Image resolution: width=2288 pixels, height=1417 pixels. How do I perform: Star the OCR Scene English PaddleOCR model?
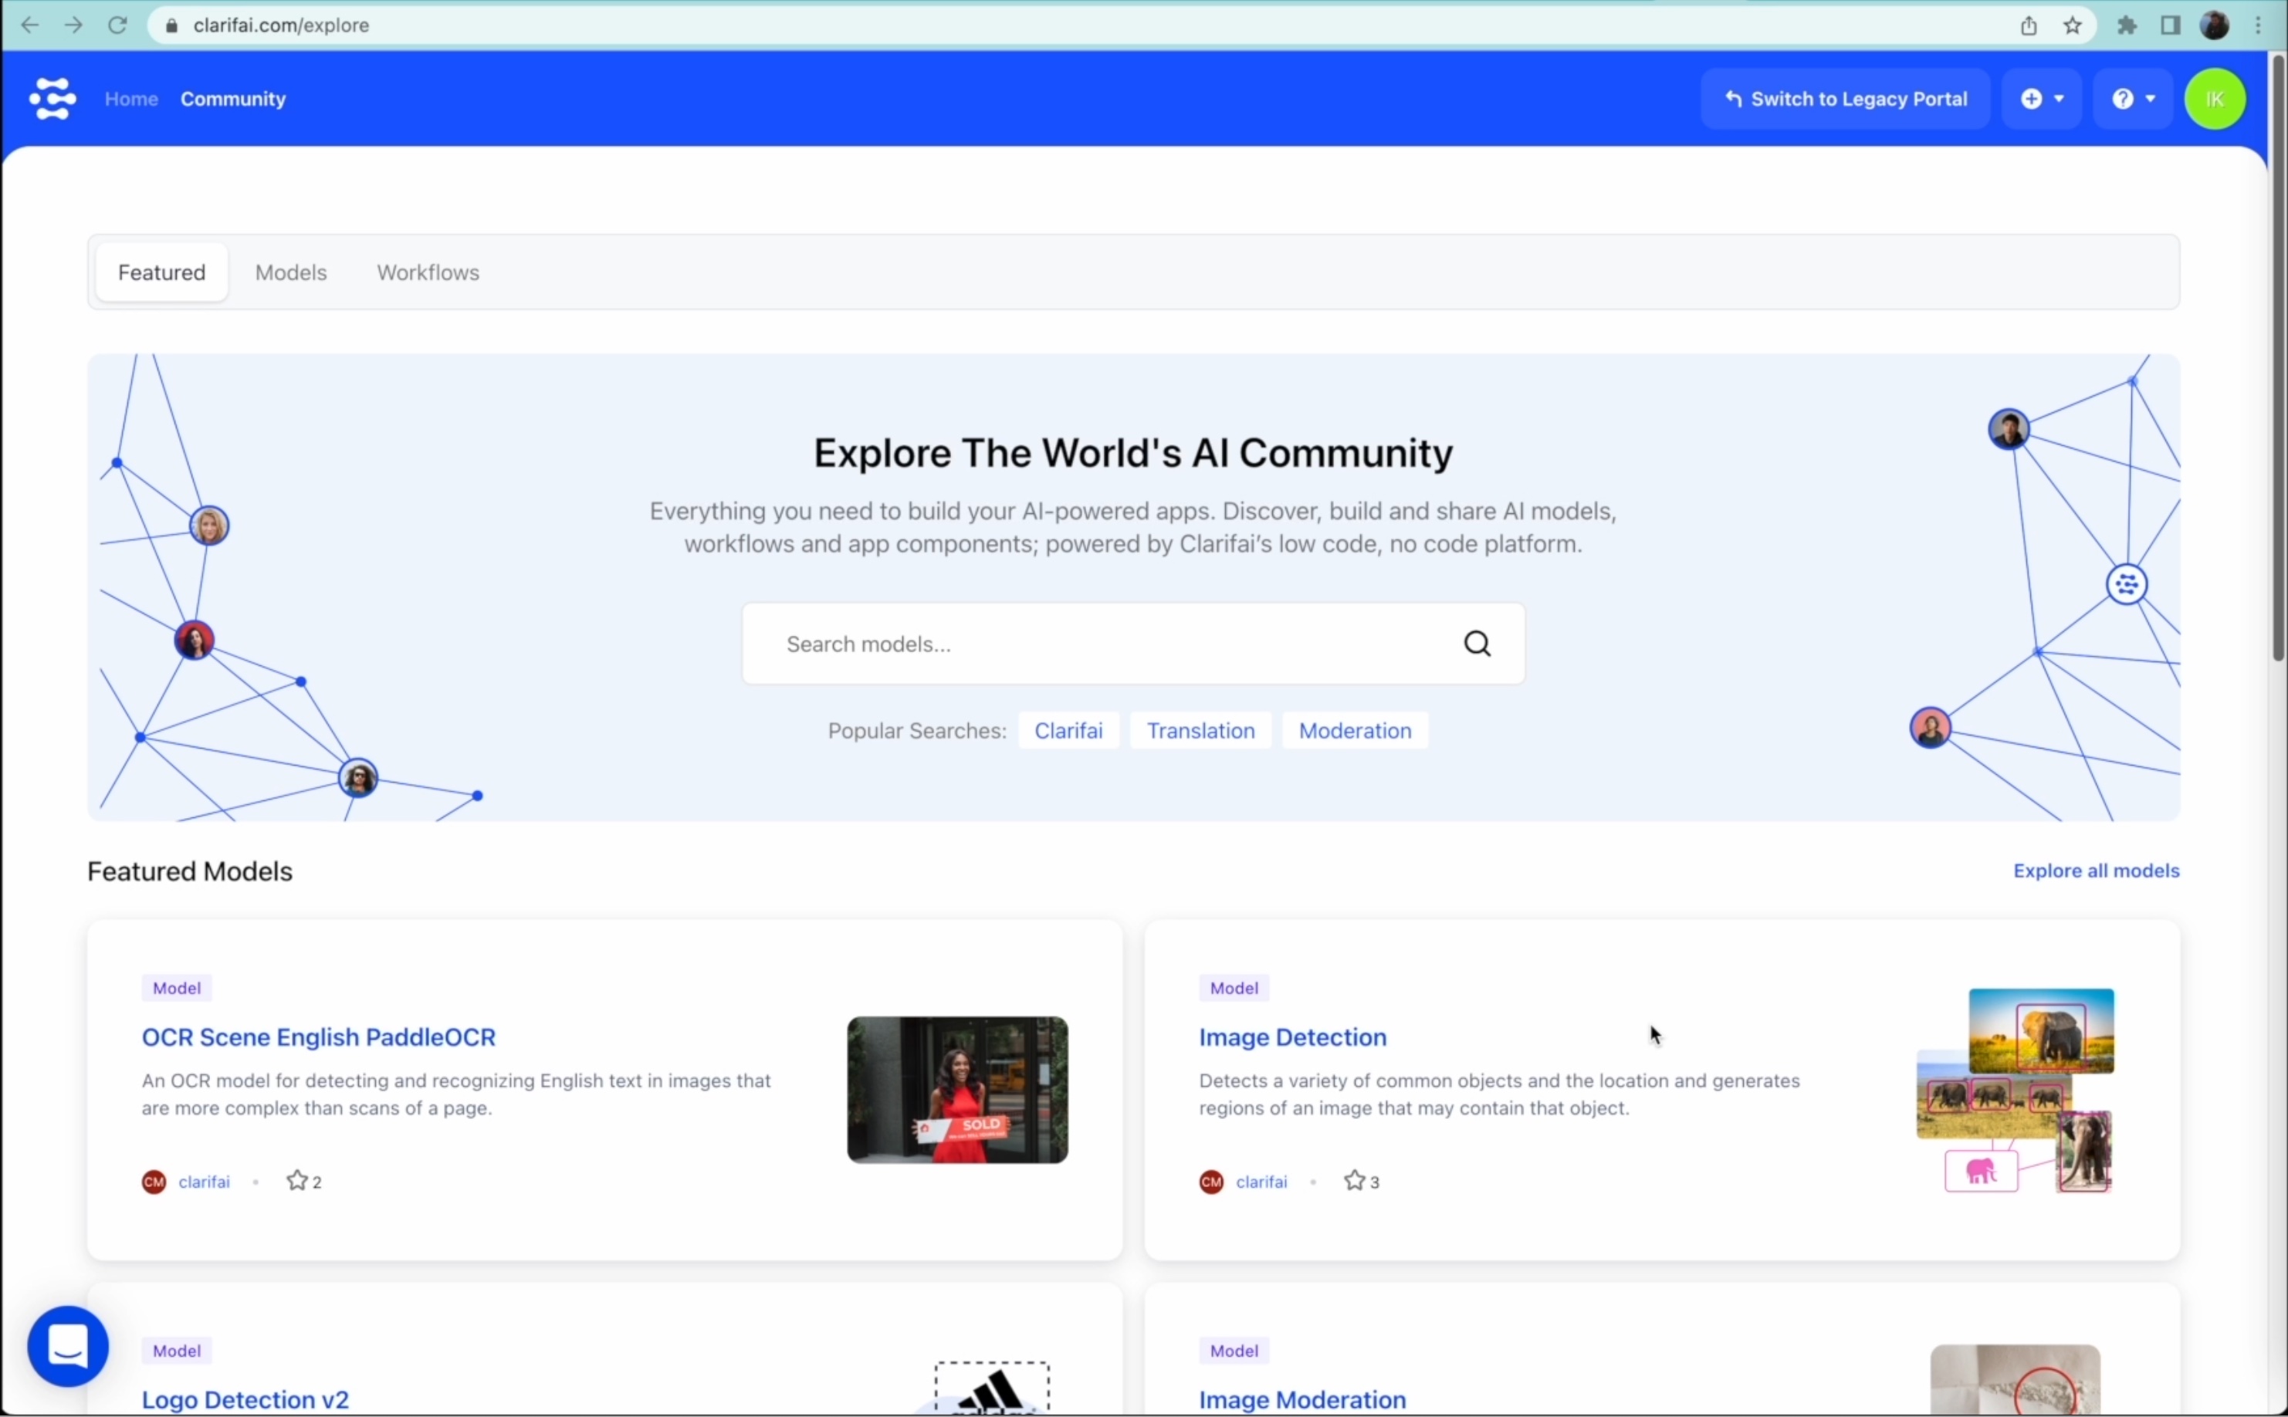click(297, 1181)
